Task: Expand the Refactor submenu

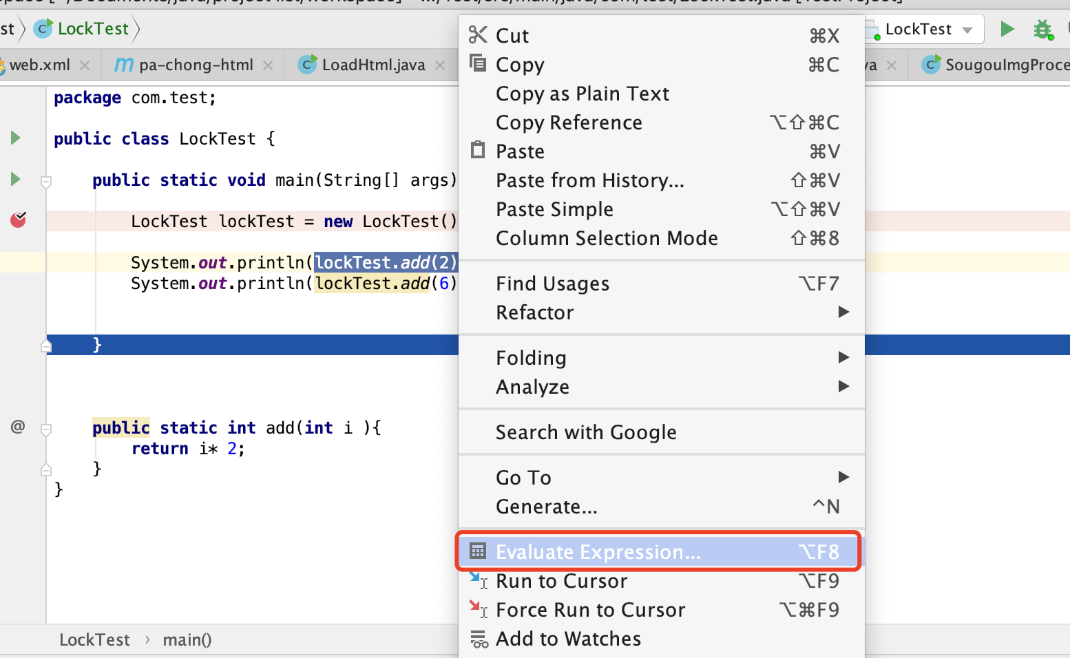Action: point(535,312)
